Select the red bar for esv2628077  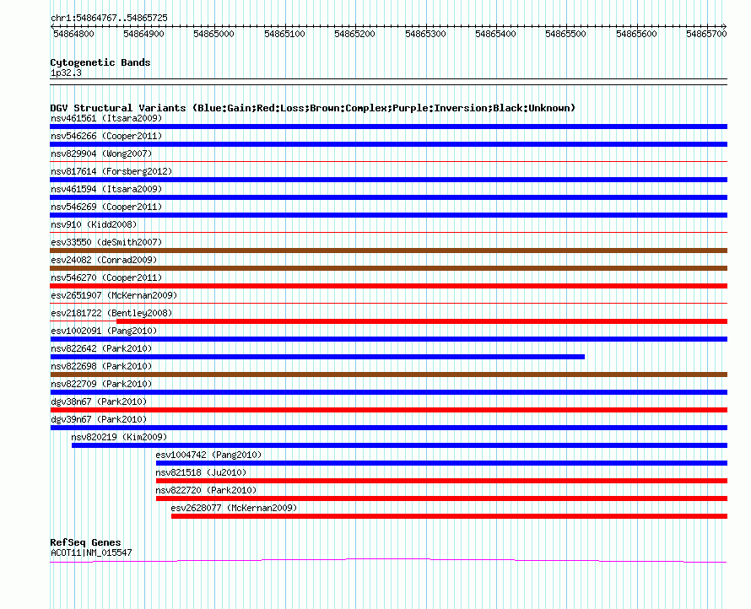[x=449, y=516]
